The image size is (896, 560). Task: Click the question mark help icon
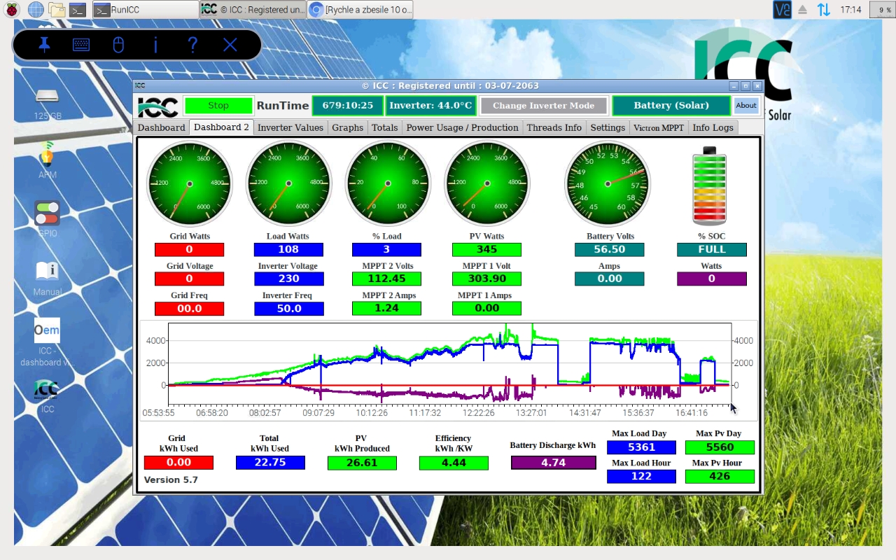[x=192, y=45]
